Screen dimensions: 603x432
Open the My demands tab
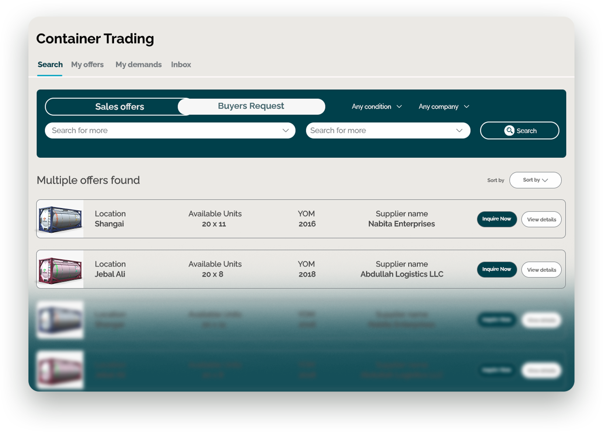point(139,64)
